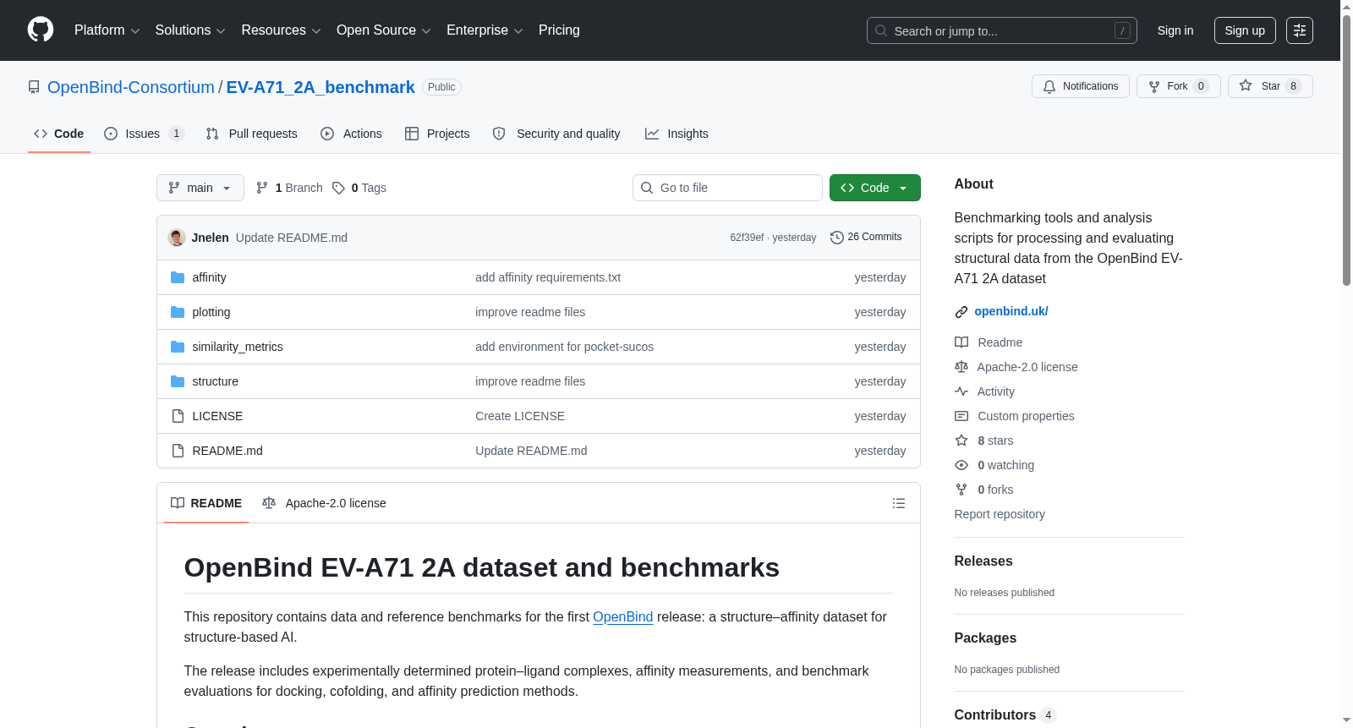Open the EV-A71_2A_benchmark repository link
The image size is (1353, 728).
pos(320,87)
